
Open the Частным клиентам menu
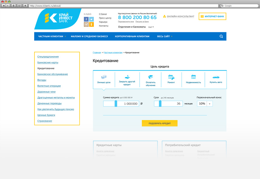(52, 37)
